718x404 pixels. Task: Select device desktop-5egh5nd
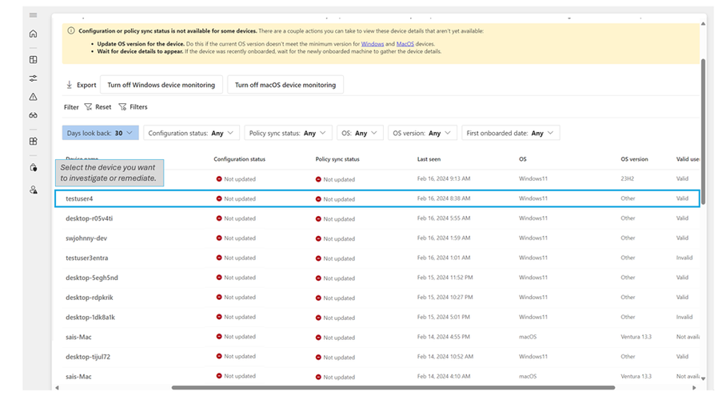(x=92, y=278)
